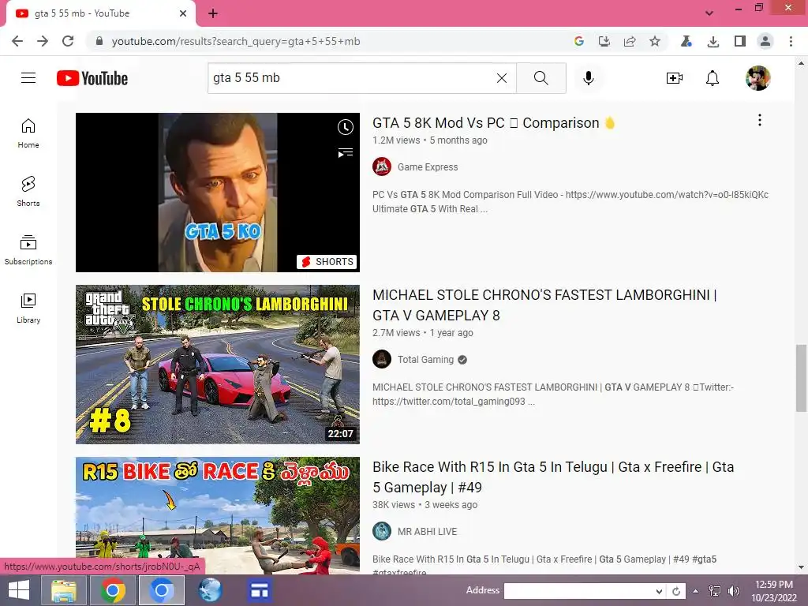Open Shorts in the sidebar

[x=28, y=191]
